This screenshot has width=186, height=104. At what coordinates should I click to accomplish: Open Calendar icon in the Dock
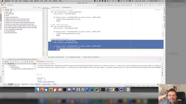pos(60,90)
